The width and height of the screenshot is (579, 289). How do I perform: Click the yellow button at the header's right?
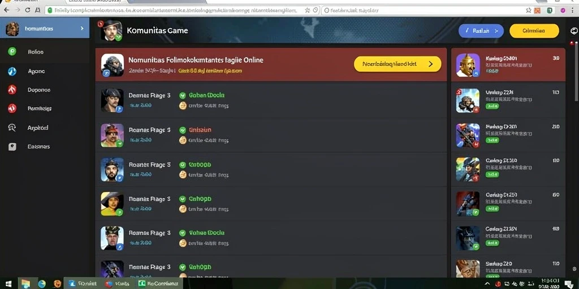coord(534,31)
